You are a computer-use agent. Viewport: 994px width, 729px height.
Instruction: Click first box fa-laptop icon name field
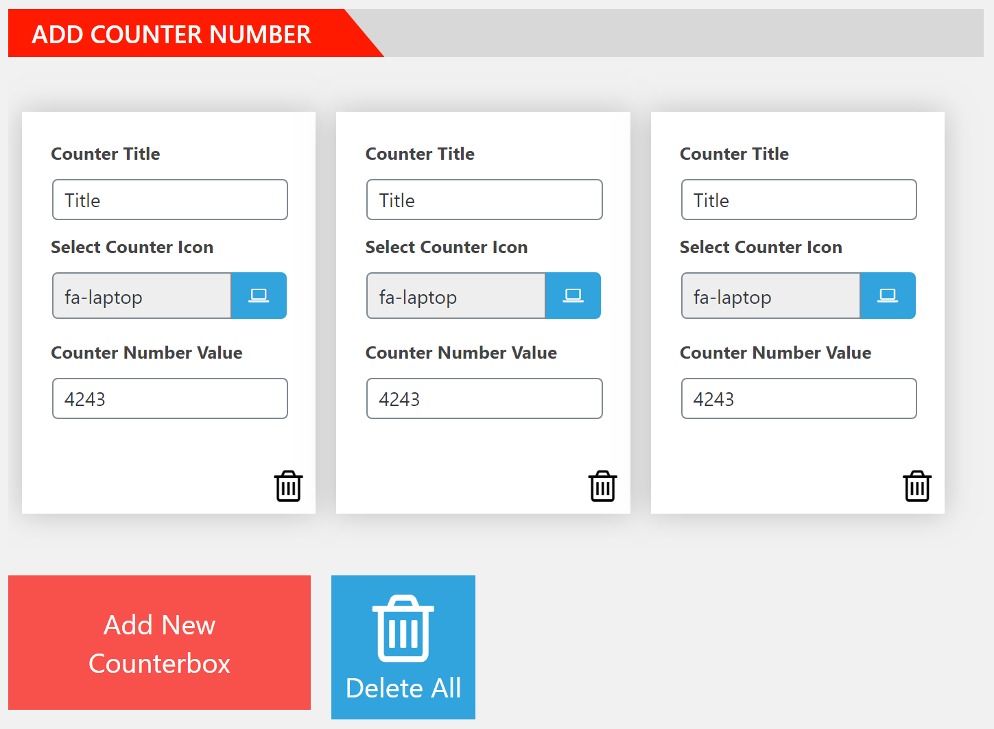142,296
